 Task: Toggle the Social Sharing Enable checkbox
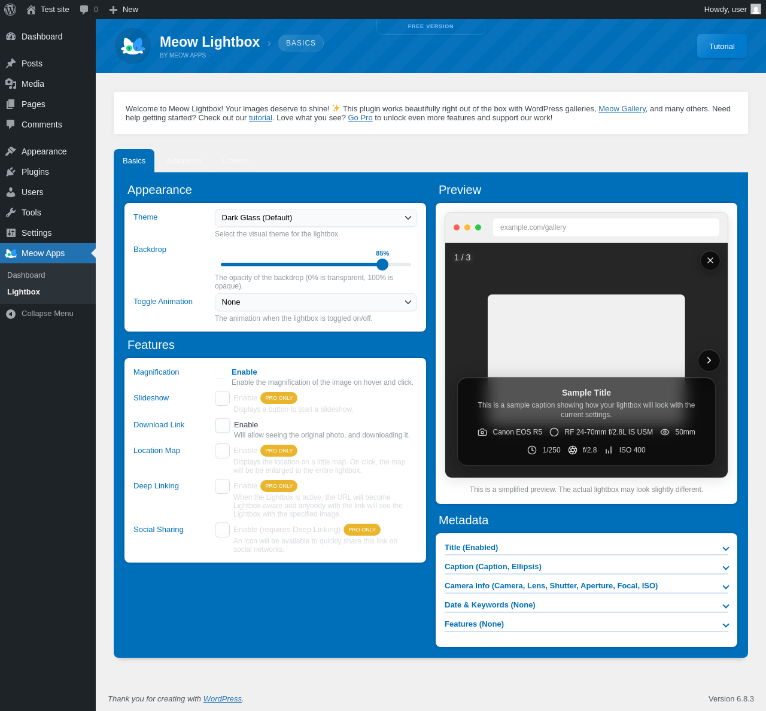(223, 530)
